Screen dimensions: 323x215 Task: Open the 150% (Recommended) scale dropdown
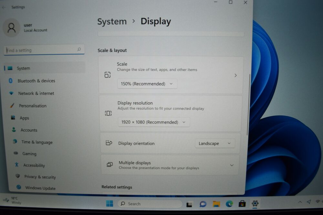(x=147, y=84)
